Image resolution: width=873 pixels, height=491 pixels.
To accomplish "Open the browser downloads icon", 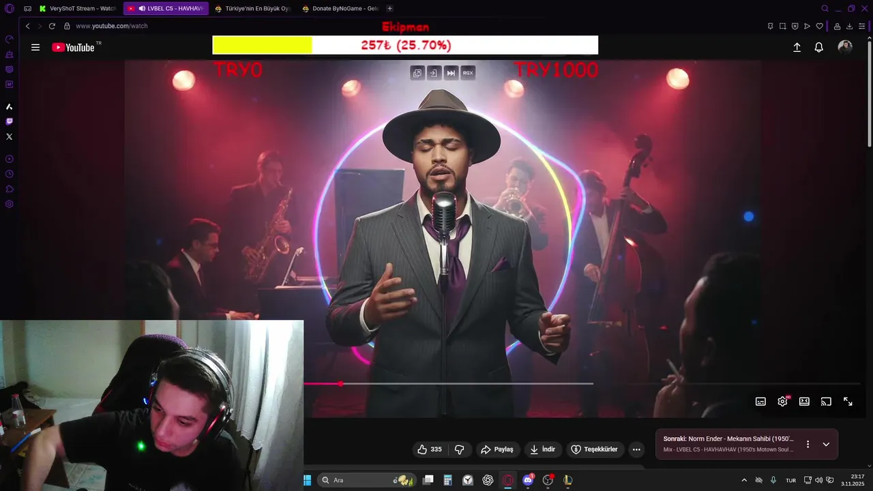I will coord(849,26).
